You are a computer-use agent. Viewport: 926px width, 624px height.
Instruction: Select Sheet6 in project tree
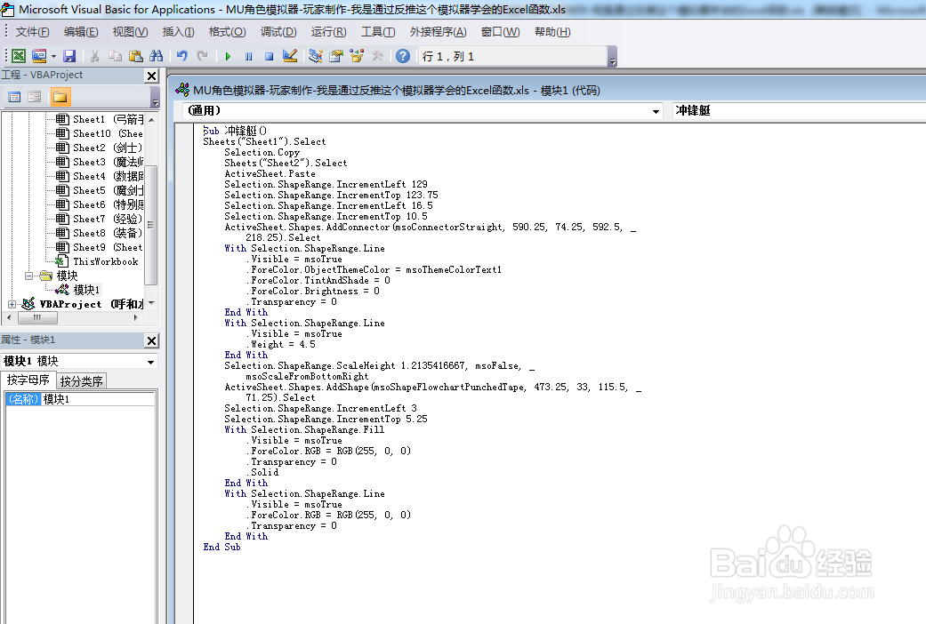(x=100, y=204)
